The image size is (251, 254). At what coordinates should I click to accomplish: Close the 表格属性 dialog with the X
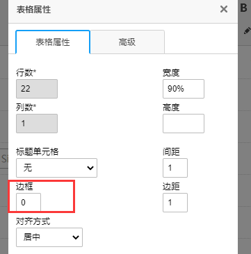pos(224,9)
